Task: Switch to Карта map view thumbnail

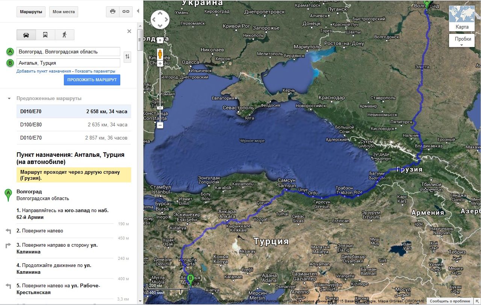Action: point(462,18)
